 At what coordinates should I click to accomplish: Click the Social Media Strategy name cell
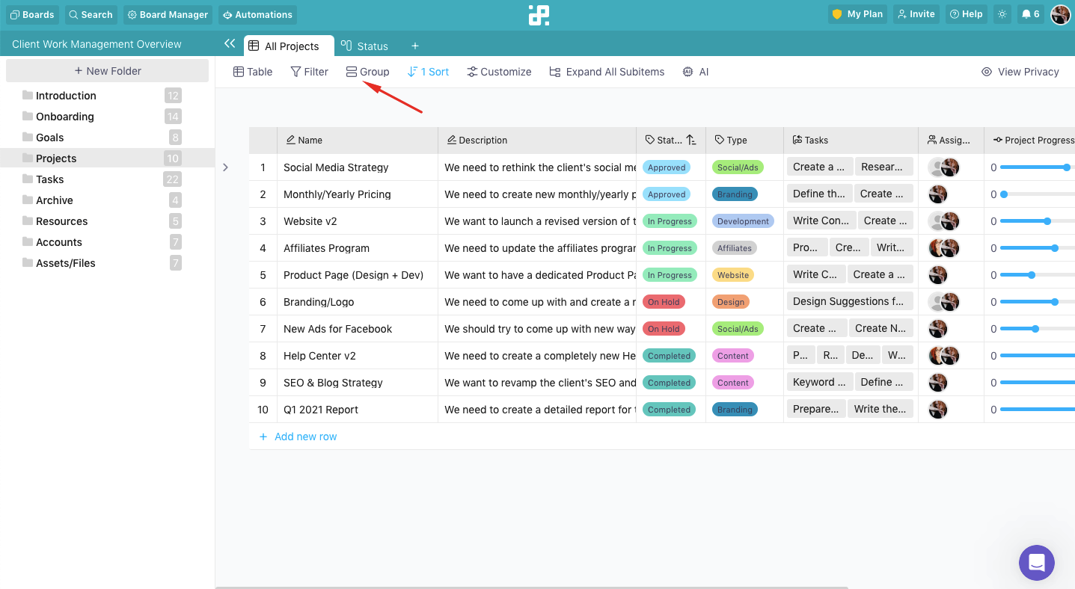click(x=358, y=167)
